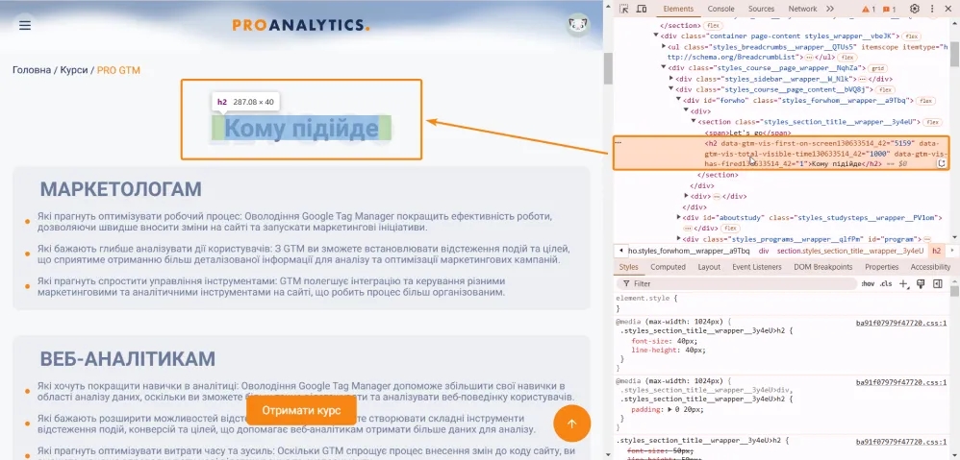The image size is (960, 460).
Task: Click the flex badge on forwho div
Action: [x=925, y=101]
